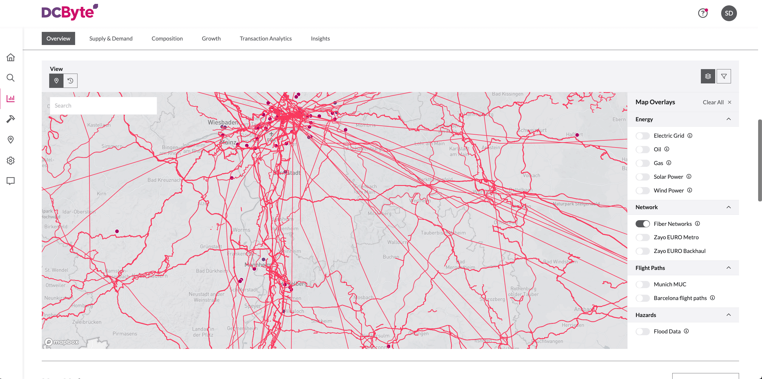Select the map pin View icon
762x379 pixels.
[x=56, y=80]
